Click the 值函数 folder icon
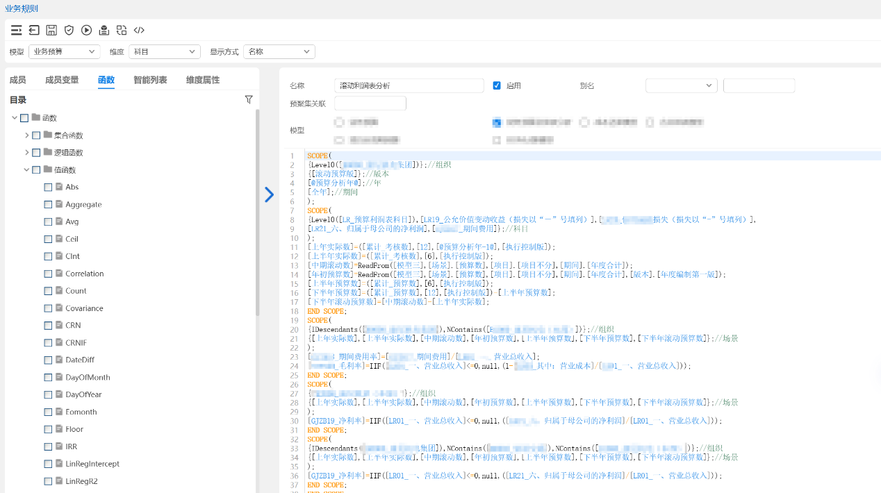 tap(48, 169)
